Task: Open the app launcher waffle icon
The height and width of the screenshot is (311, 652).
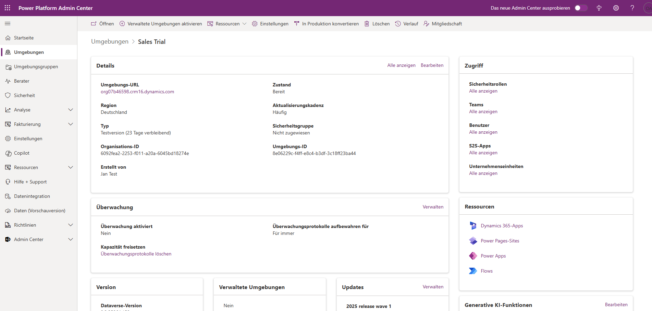Action: [8, 8]
